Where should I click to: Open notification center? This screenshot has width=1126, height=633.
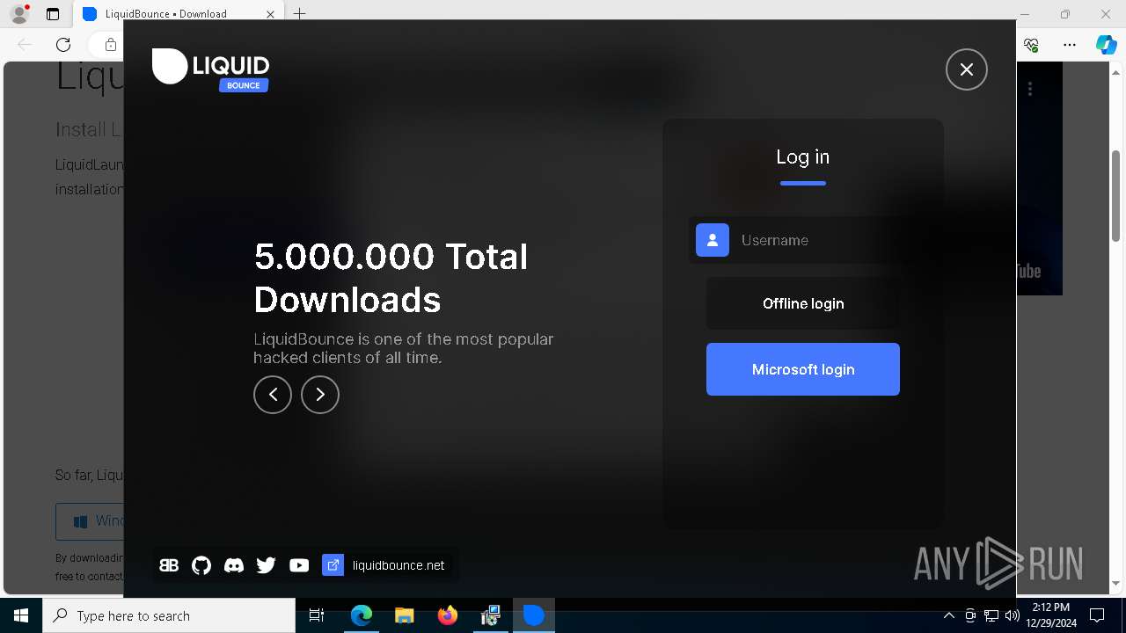pyautogui.click(x=1097, y=615)
